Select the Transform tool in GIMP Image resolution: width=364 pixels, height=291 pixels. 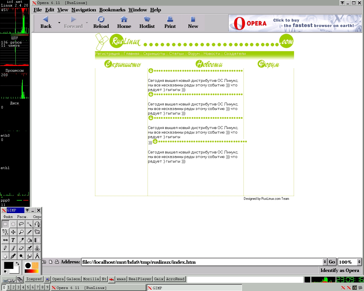(37, 232)
